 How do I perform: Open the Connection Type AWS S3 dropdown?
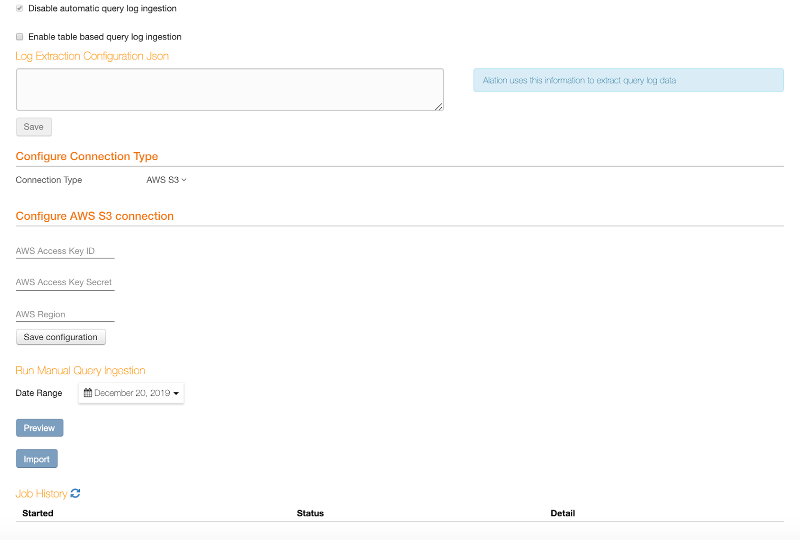click(x=166, y=180)
